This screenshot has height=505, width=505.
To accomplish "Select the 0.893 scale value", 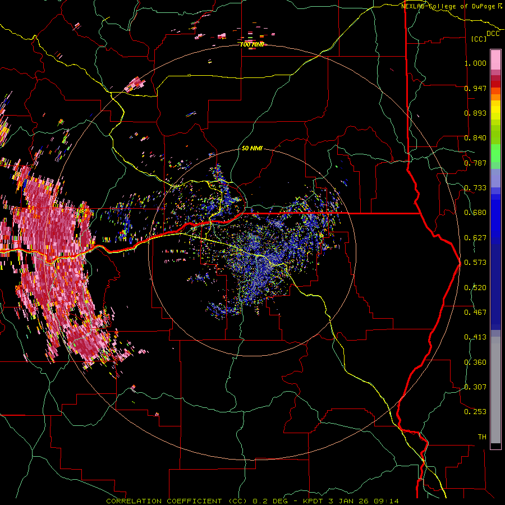I will (x=475, y=113).
